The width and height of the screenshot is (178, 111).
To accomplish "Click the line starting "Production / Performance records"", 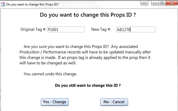I will tap(85, 52).
